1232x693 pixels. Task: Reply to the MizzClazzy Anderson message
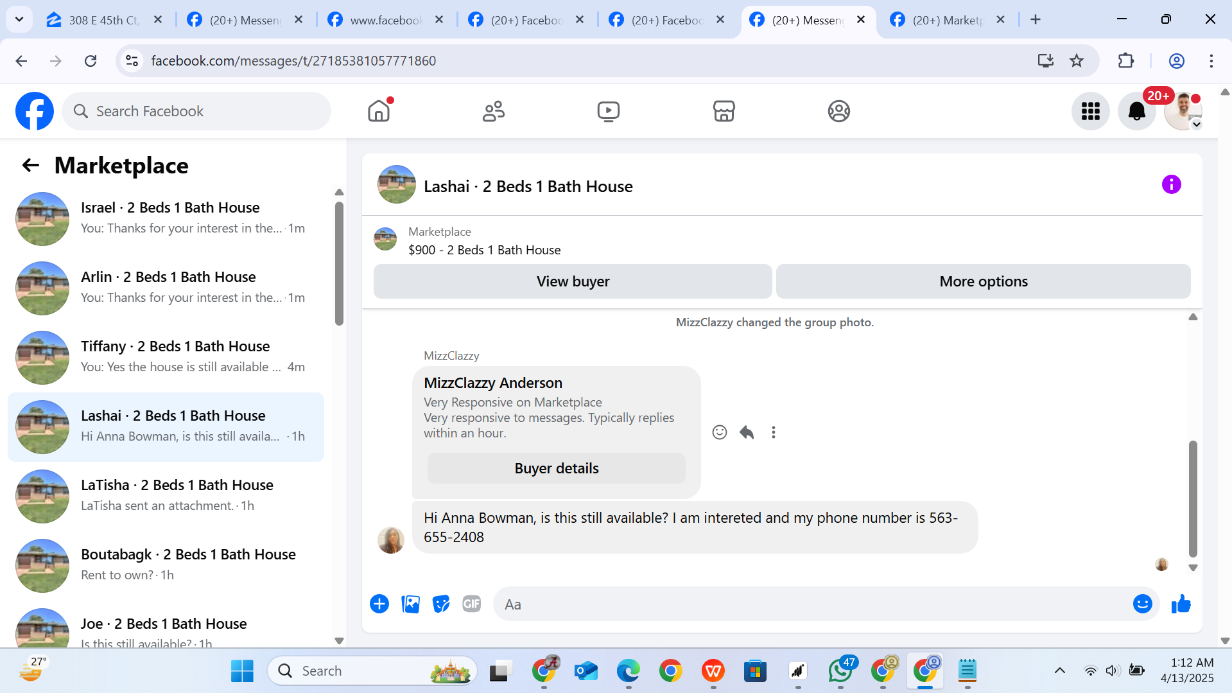[747, 432]
